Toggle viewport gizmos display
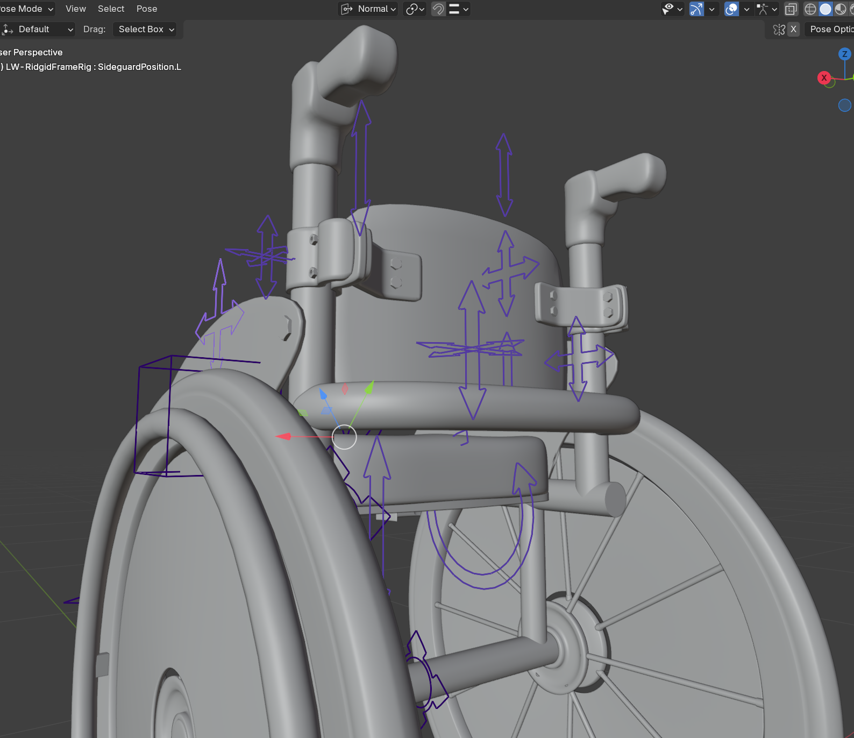The height and width of the screenshot is (738, 854). tap(696, 9)
